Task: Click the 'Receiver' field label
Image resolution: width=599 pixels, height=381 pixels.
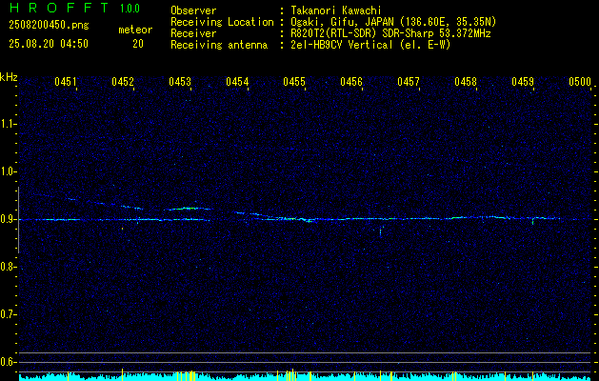Action: pos(193,33)
